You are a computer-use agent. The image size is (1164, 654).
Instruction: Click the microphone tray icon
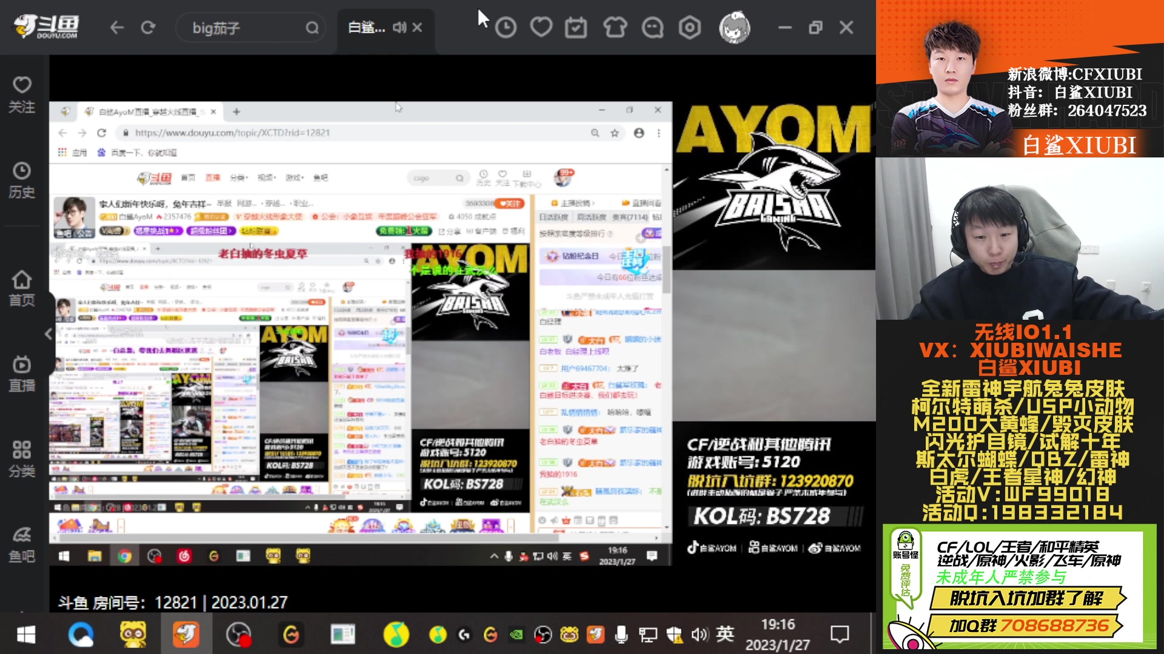[621, 635]
